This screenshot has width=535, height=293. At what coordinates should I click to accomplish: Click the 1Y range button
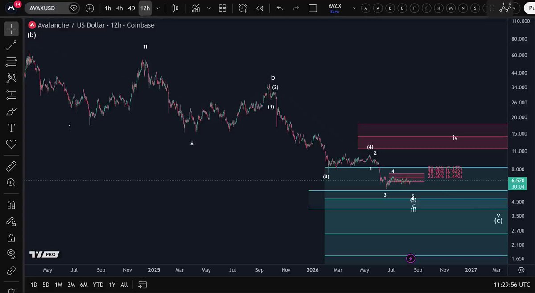[x=112, y=285]
